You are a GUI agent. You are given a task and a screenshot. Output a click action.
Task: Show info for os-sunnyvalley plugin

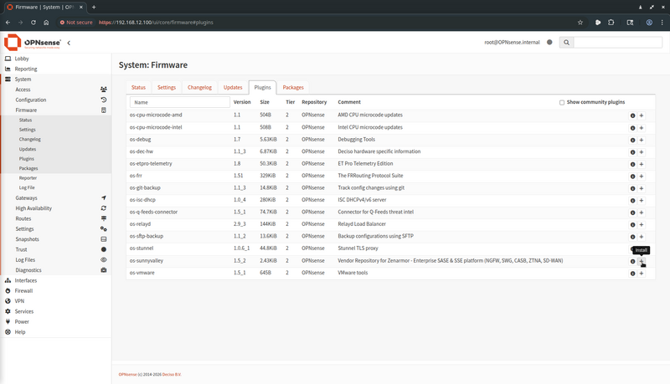click(x=633, y=261)
